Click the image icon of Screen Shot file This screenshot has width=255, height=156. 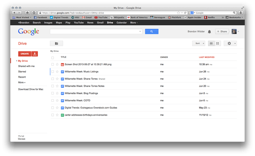62,65
